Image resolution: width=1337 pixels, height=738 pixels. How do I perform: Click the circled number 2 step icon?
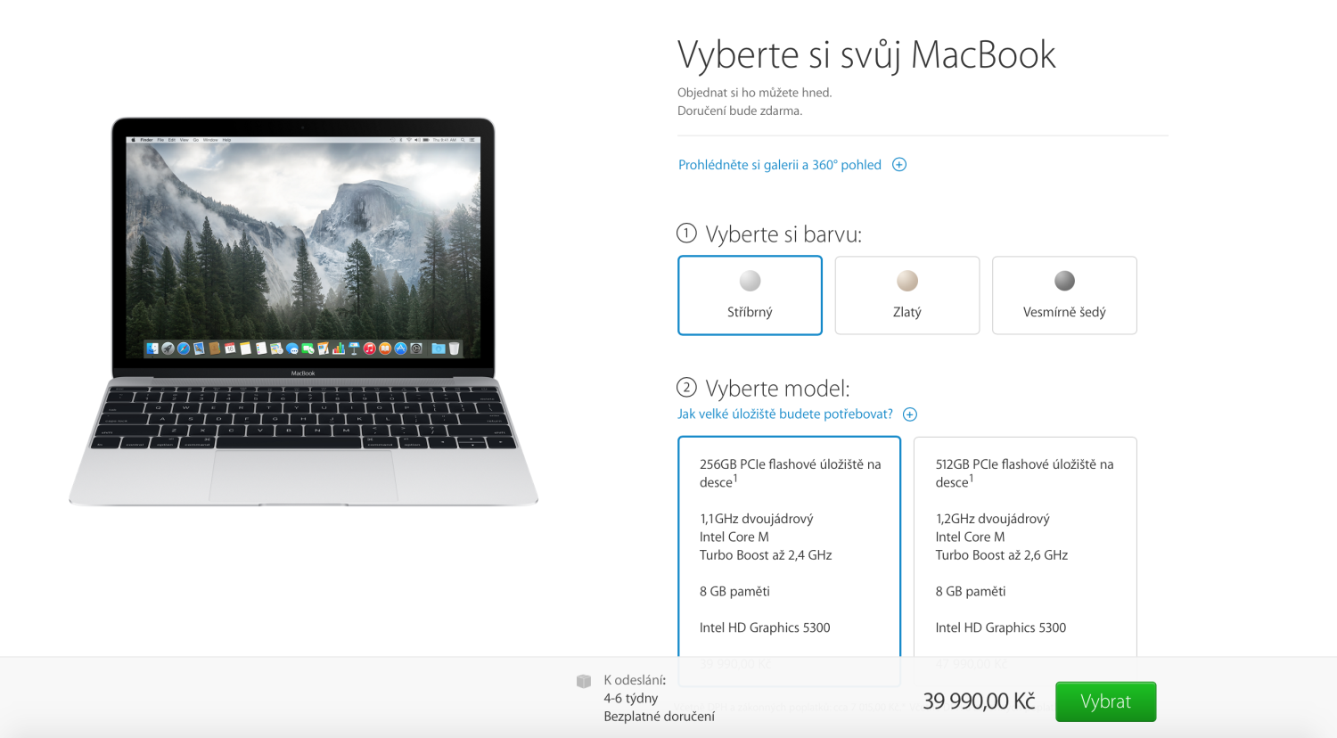(686, 388)
